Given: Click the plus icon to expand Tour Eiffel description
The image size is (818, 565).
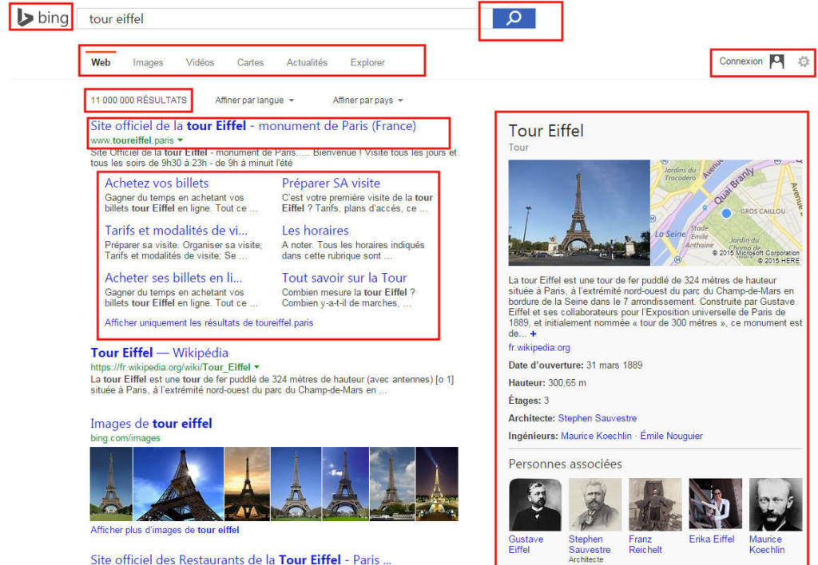Looking at the screenshot, I should pos(533,334).
